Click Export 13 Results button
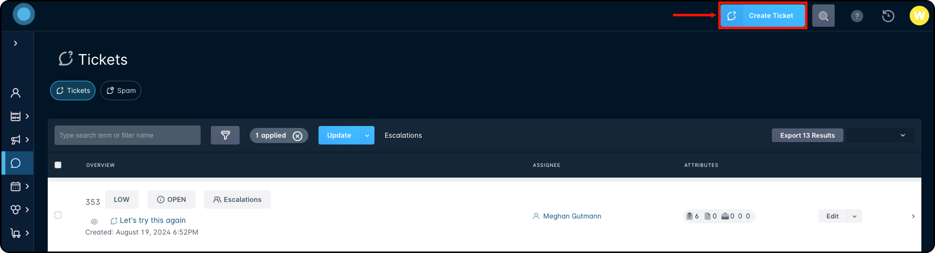The height and width of the screenshot is (253, 935). click(x=807, y=135)
